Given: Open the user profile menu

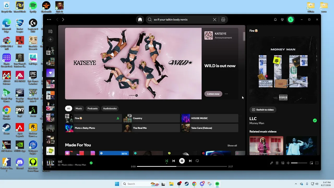Looking at the screenshot, I should click(x=291, y=20).
